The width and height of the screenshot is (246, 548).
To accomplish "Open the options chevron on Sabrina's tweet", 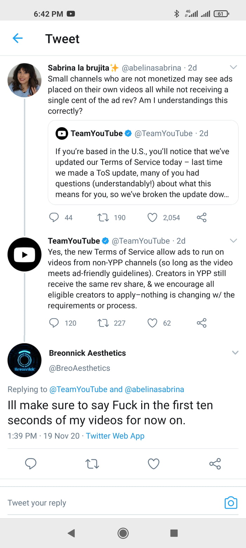I will coord(233,67).
